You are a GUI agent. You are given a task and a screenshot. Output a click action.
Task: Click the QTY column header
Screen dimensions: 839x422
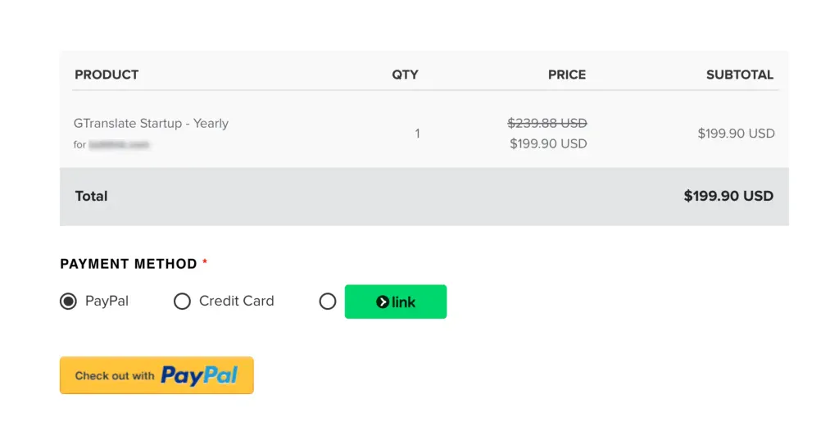(x=405, y=75)
